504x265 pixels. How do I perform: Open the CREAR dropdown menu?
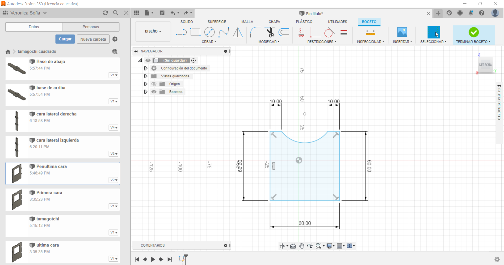pos(209,42)
